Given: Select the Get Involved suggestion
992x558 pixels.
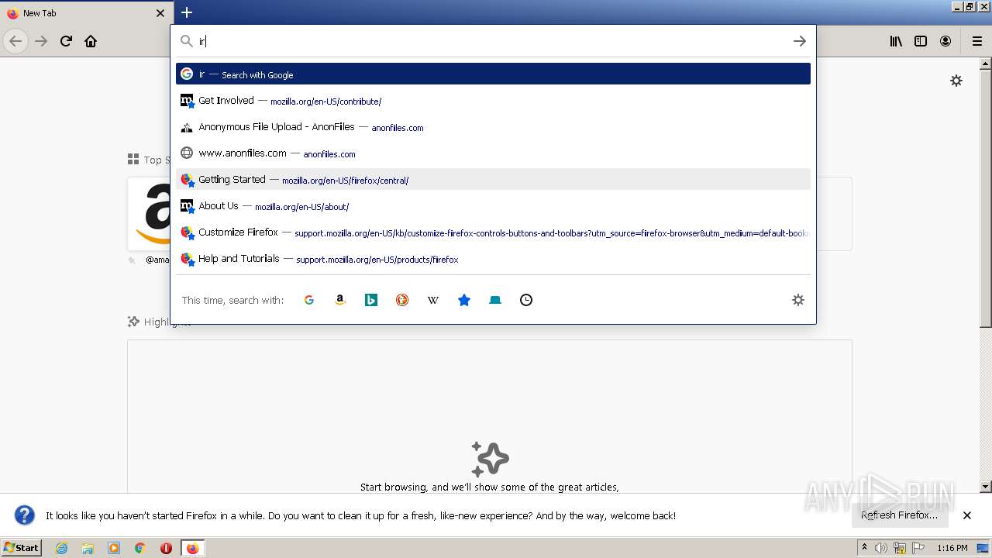Looking at the screenshot, I should pos(493,101).
